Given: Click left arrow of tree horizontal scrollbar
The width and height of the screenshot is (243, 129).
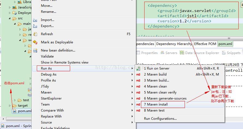Looking at the screenshot, I should tap(4, 119).
